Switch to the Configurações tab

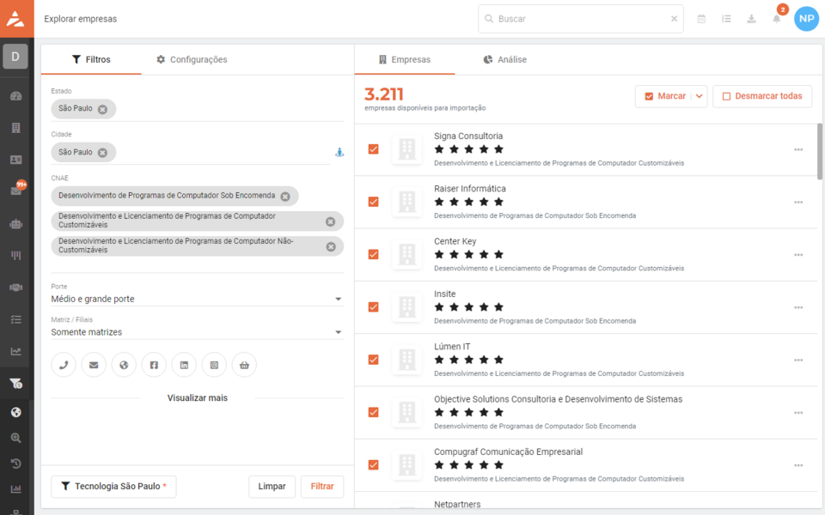(x=192, y=59)
